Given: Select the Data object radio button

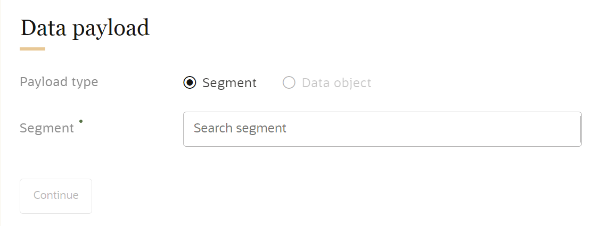Looking at the screenshot, I should tap(289, 83).
